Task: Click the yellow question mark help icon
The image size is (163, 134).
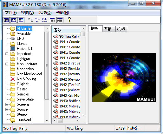Action: [69, 20]
